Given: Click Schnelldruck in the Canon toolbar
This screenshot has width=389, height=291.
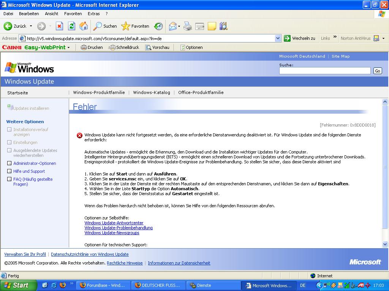Looking at the screenshot, I should [x=125, y=47].
